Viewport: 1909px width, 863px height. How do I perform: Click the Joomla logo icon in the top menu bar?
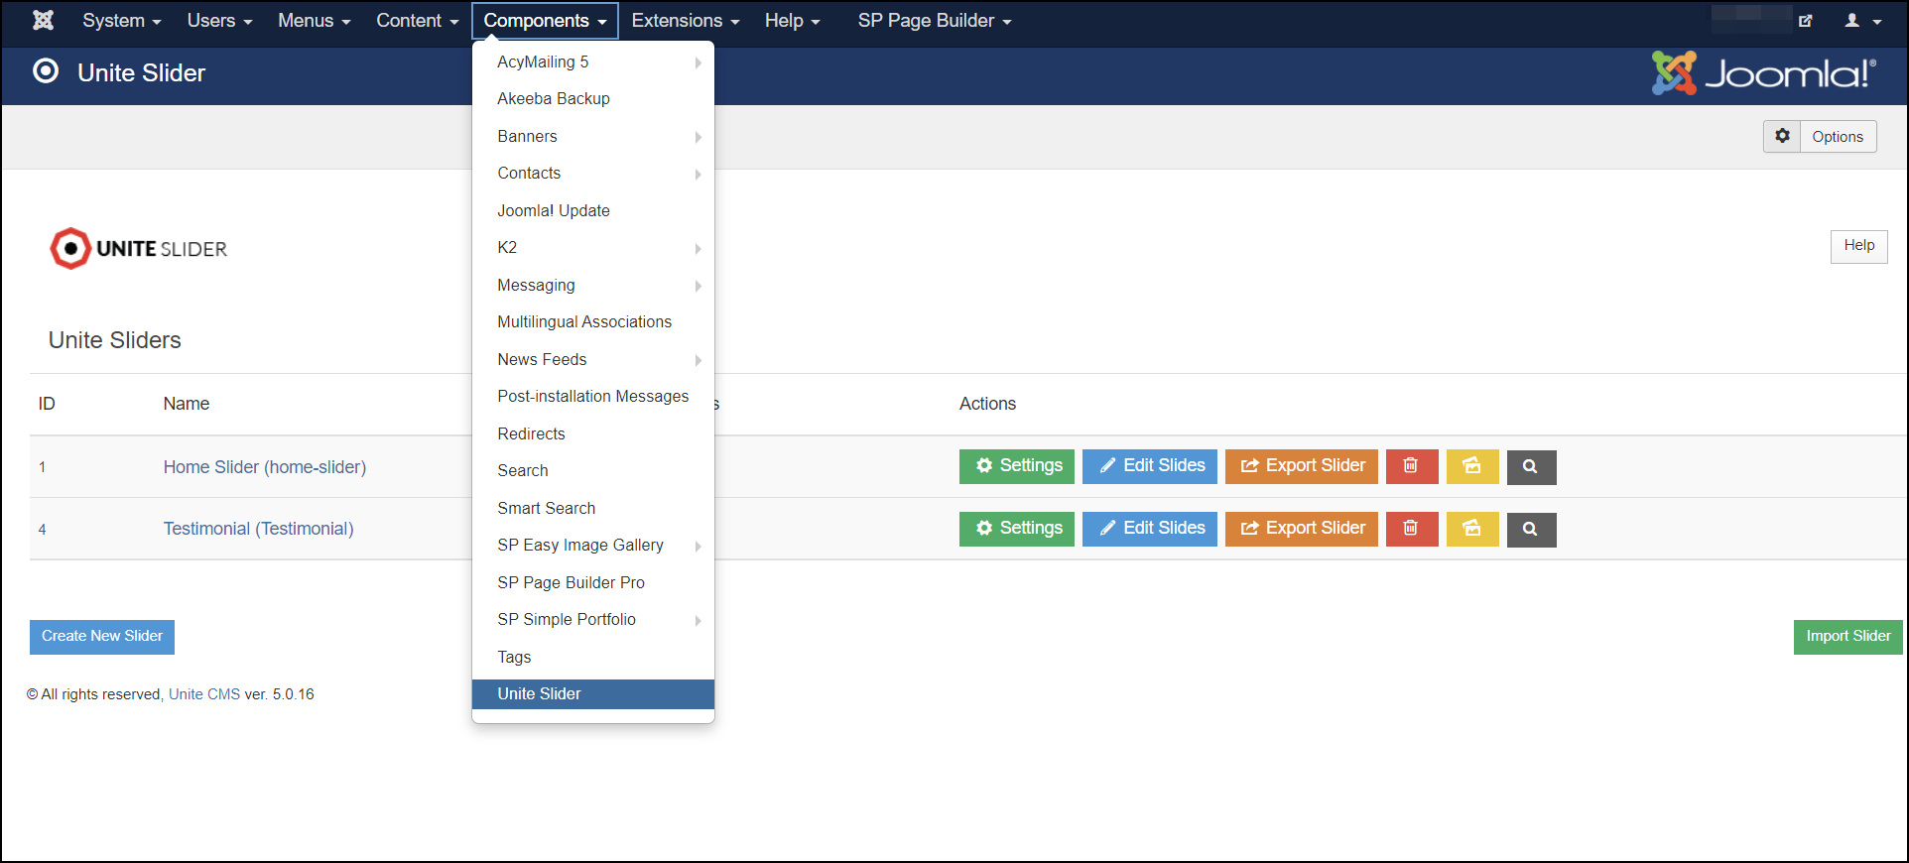tap(43, 20)
